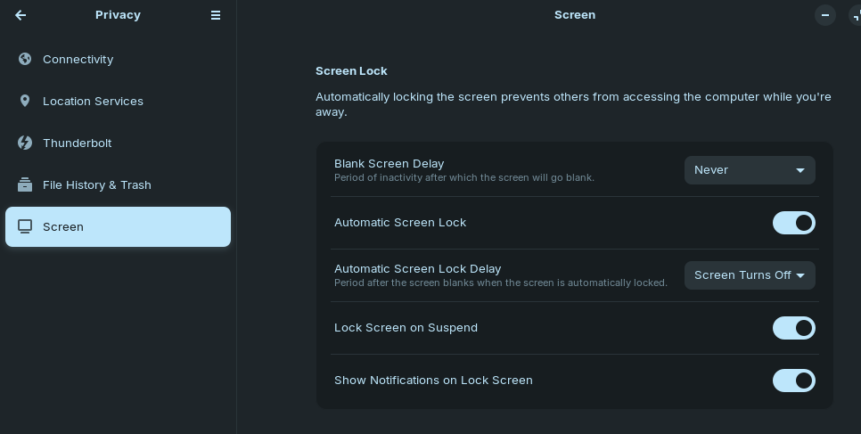Minimize the settings window
Screen dimensions: 861x434
coord(825,15)
